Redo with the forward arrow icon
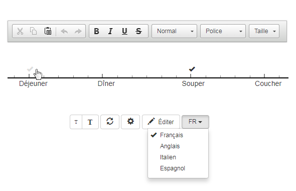The width and height of the screenshot is (296, 191). pyautogui.click(x=78, y=31)
